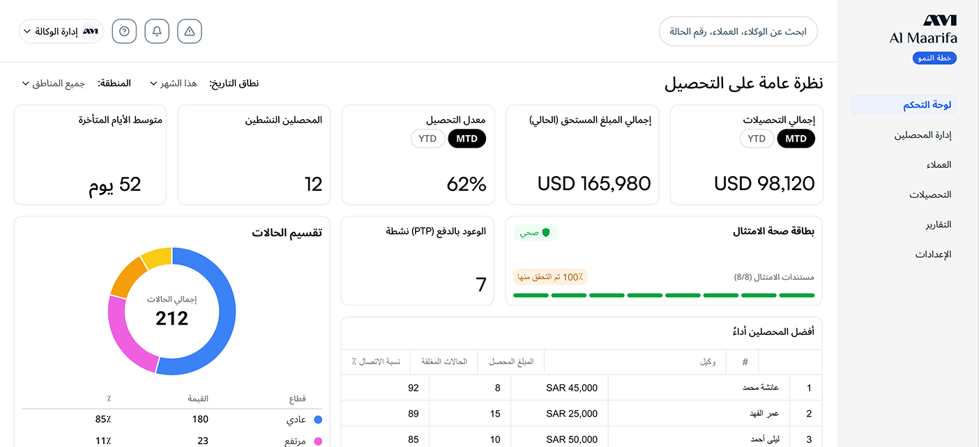Select MTD on the معدل التحصيل card
The width and height of the screenshot is (979, 447).
point(466,139)
